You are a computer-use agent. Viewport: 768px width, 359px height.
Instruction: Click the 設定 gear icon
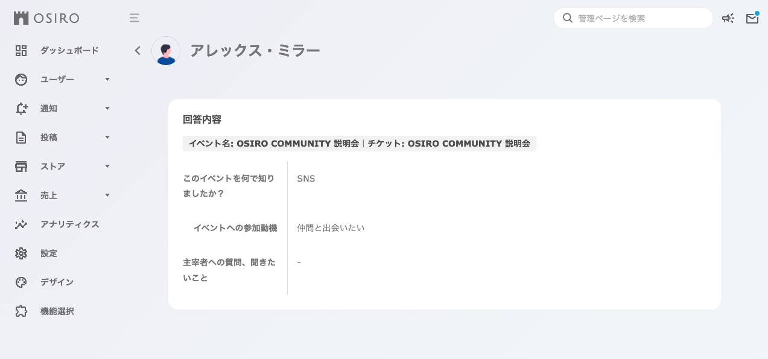point(21,253)
